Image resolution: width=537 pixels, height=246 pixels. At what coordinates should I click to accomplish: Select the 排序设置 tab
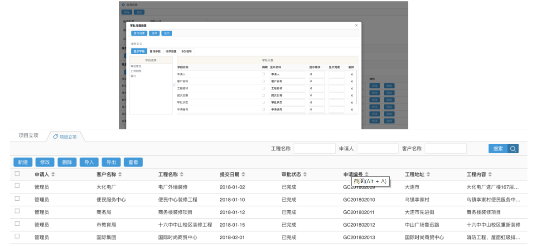pos(171,52)
